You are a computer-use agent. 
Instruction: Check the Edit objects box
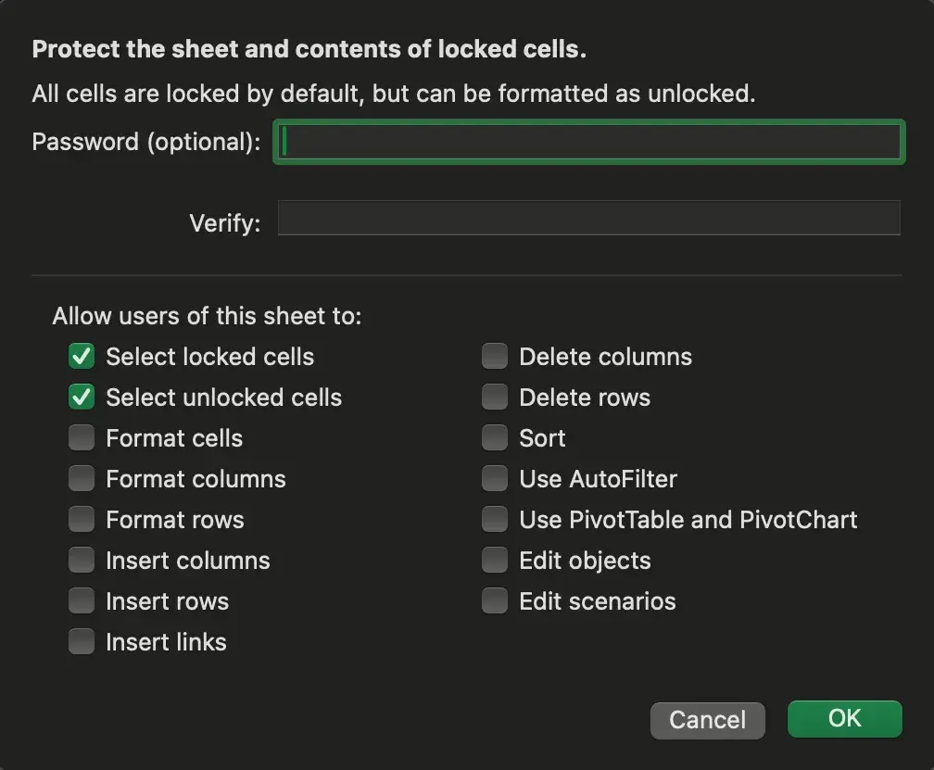(495, 560)
